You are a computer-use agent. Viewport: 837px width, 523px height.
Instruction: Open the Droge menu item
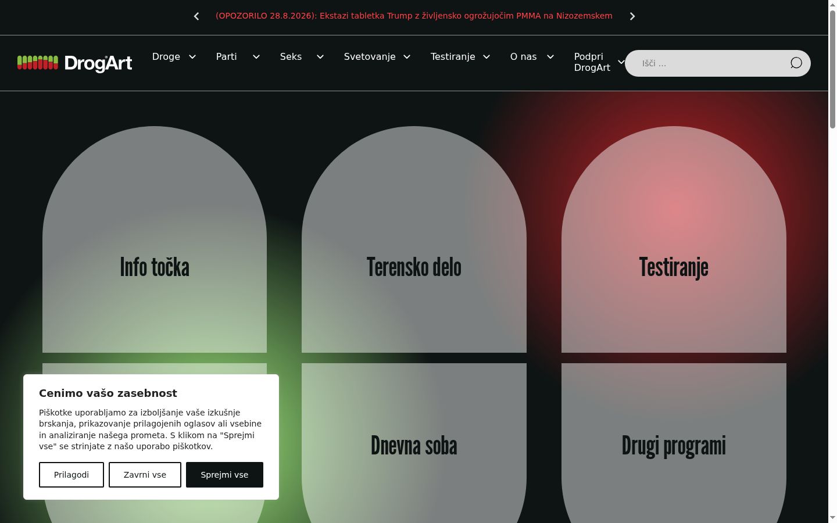pos(166,56)
